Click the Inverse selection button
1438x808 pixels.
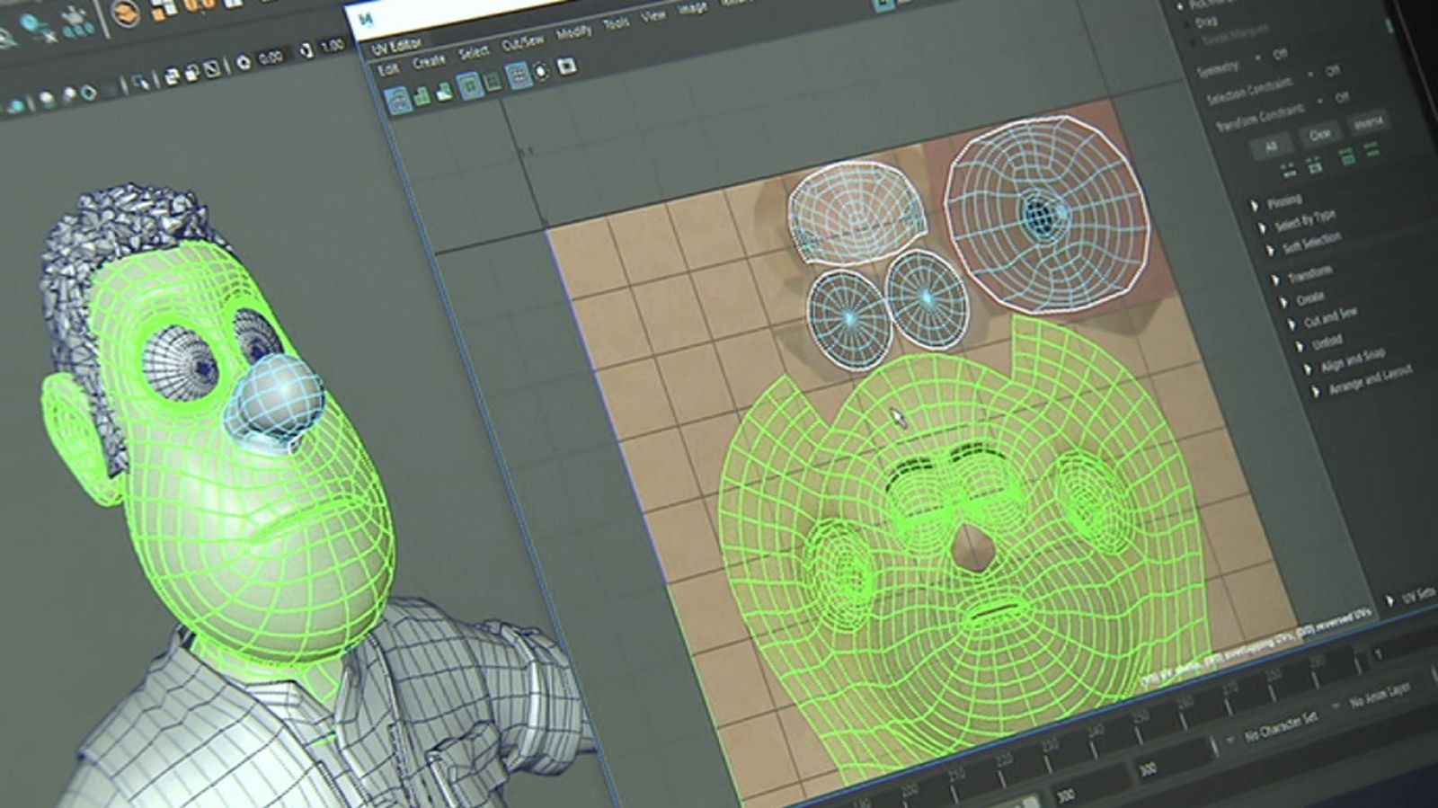pyautogui.click(x=1368, y=122)
